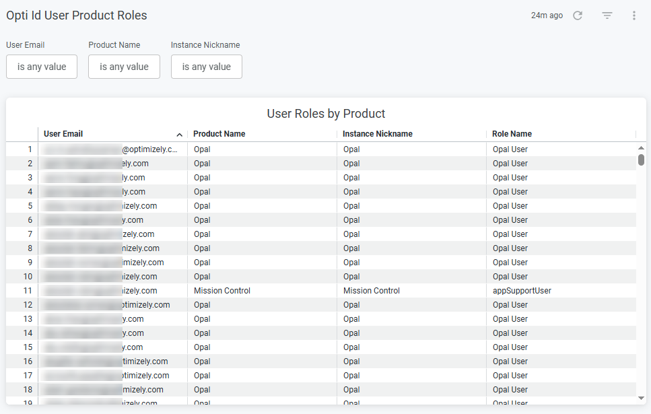Open the dashboard filters icon
Screen dimensions: 651x414
[607, 15]
